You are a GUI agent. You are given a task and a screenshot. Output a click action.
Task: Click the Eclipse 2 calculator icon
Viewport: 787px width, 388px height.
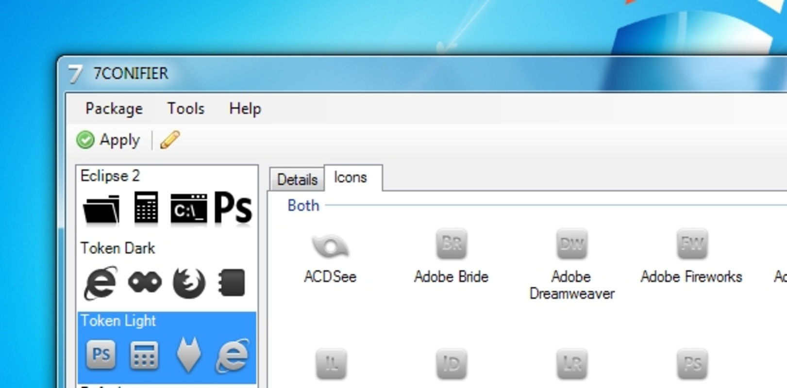point(146,208)
